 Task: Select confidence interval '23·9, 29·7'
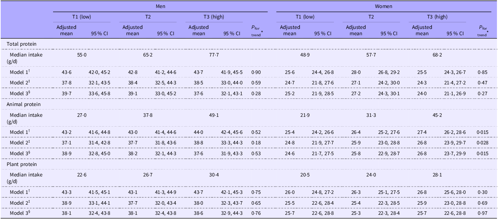coord(455,142)
